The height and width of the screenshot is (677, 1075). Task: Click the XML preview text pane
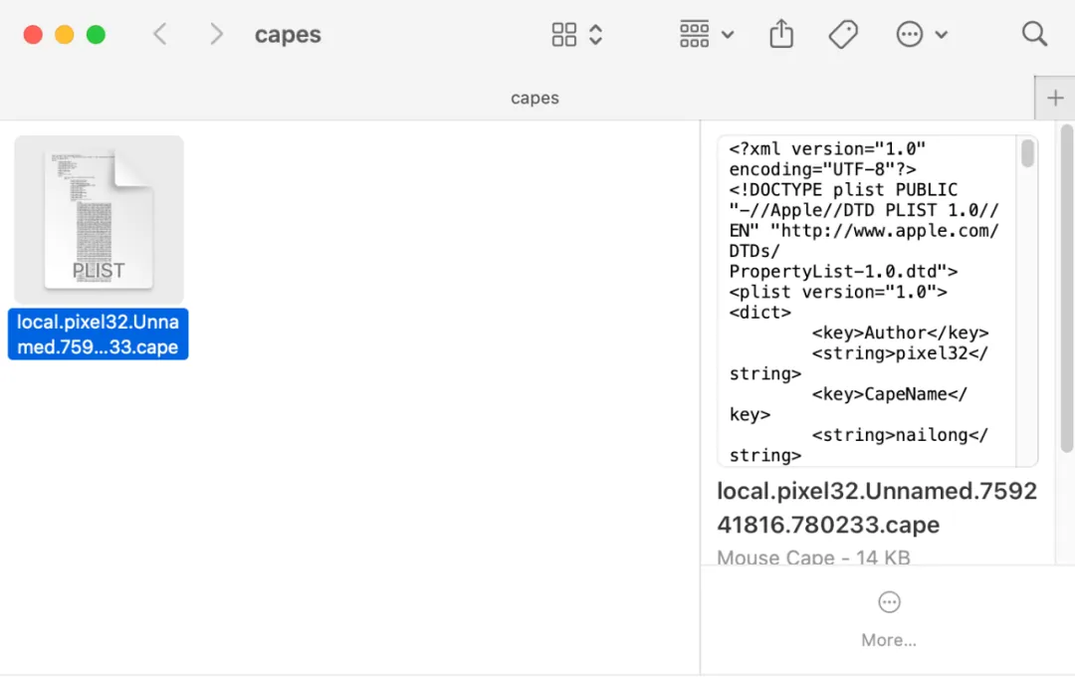pos(867,301)
